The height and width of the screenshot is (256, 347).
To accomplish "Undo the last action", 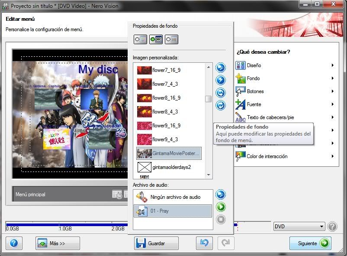I will (x=204, y=243).
